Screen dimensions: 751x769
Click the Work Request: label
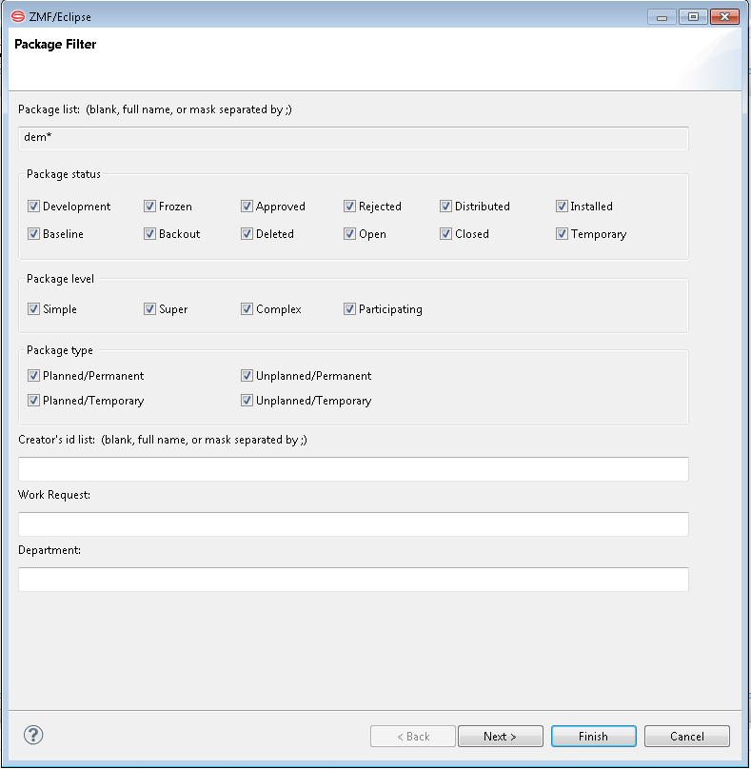(54, 494)
